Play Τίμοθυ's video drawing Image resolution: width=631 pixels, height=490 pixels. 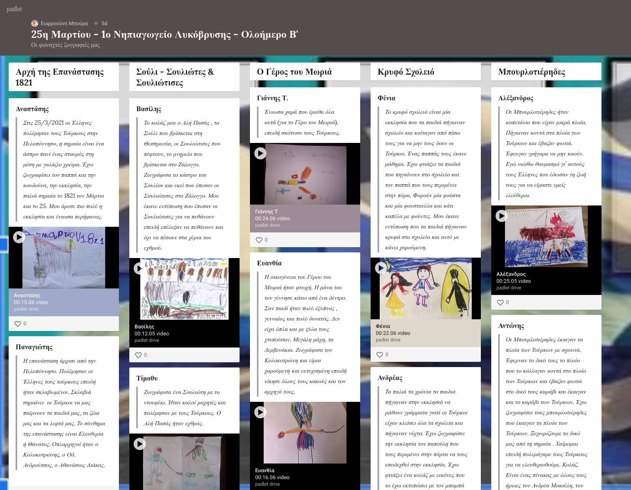tap(140, 444)
